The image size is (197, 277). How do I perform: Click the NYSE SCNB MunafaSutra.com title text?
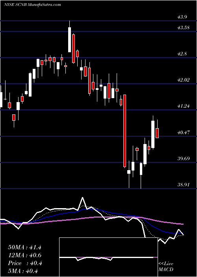click(x=32, y=5)
